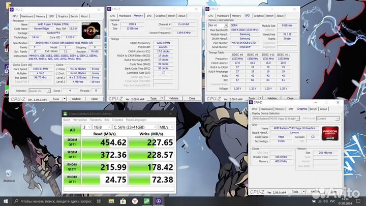Open Memory Slot #1 dropdown in SPD window
366x206 pixels.
[x=218, y=25]
